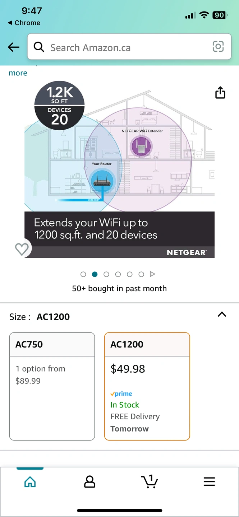Collapse the Size section chevron
239x517 pixels.
pos(222,315)
